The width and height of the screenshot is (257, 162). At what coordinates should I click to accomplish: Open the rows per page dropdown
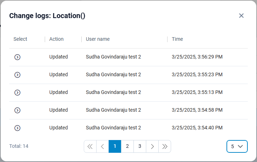click(x=237, y=146)
